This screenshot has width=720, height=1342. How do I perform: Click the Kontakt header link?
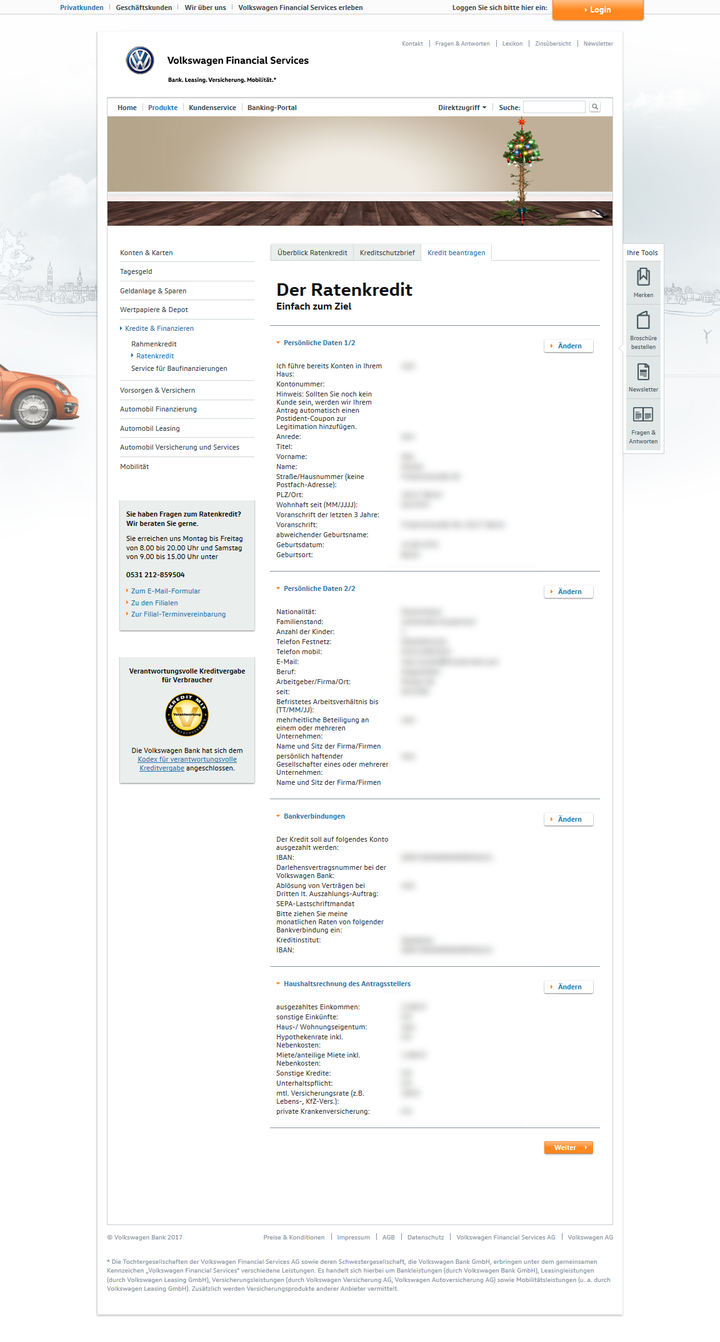coord(412,44)
